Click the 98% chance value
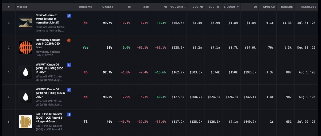Image resolution: width=321 pixels, height=136 pixels. pos(109,48)
